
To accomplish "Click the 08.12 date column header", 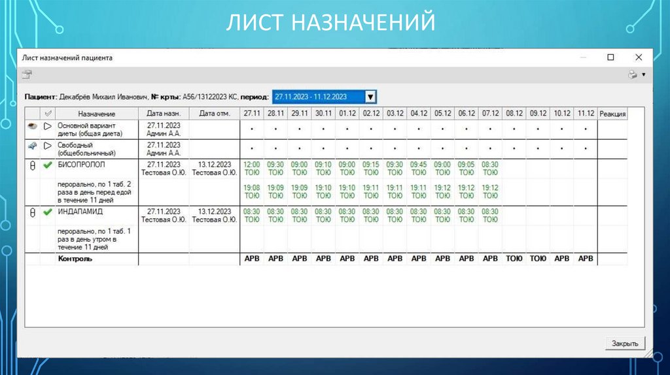I will pos(514,114).
